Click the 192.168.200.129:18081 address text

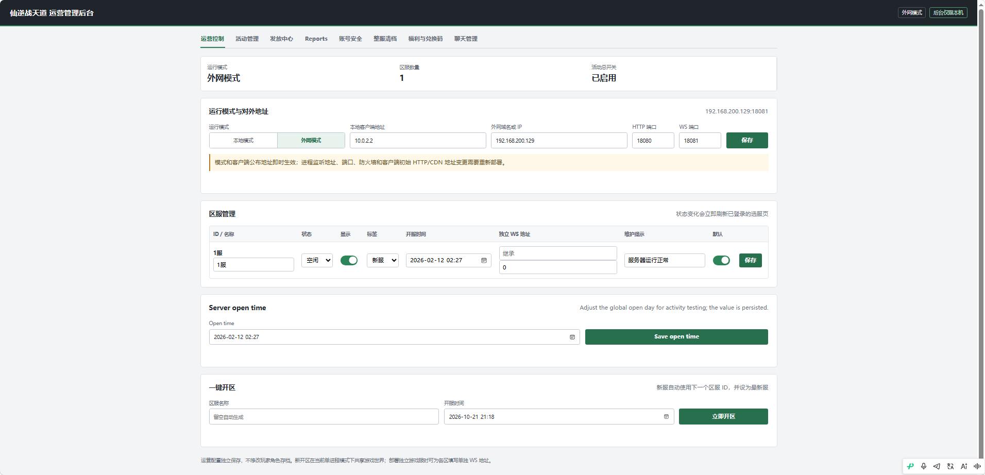[737, 111]
